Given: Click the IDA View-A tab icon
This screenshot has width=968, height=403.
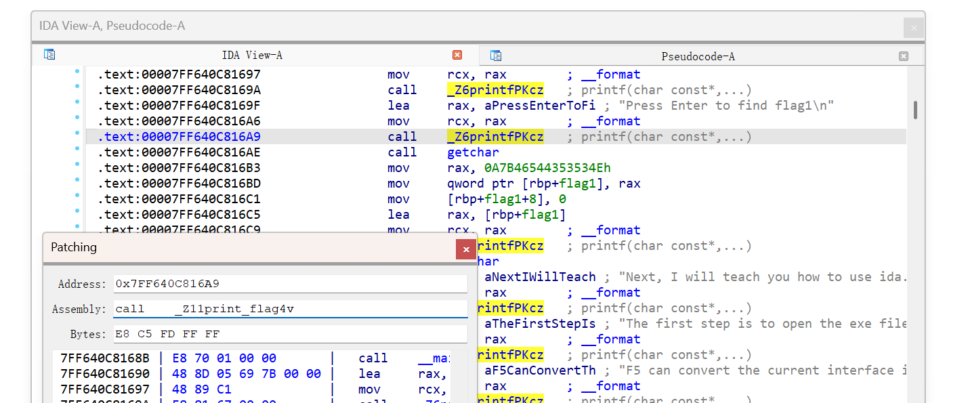Looking at the screenshot, I should [49, 55].
